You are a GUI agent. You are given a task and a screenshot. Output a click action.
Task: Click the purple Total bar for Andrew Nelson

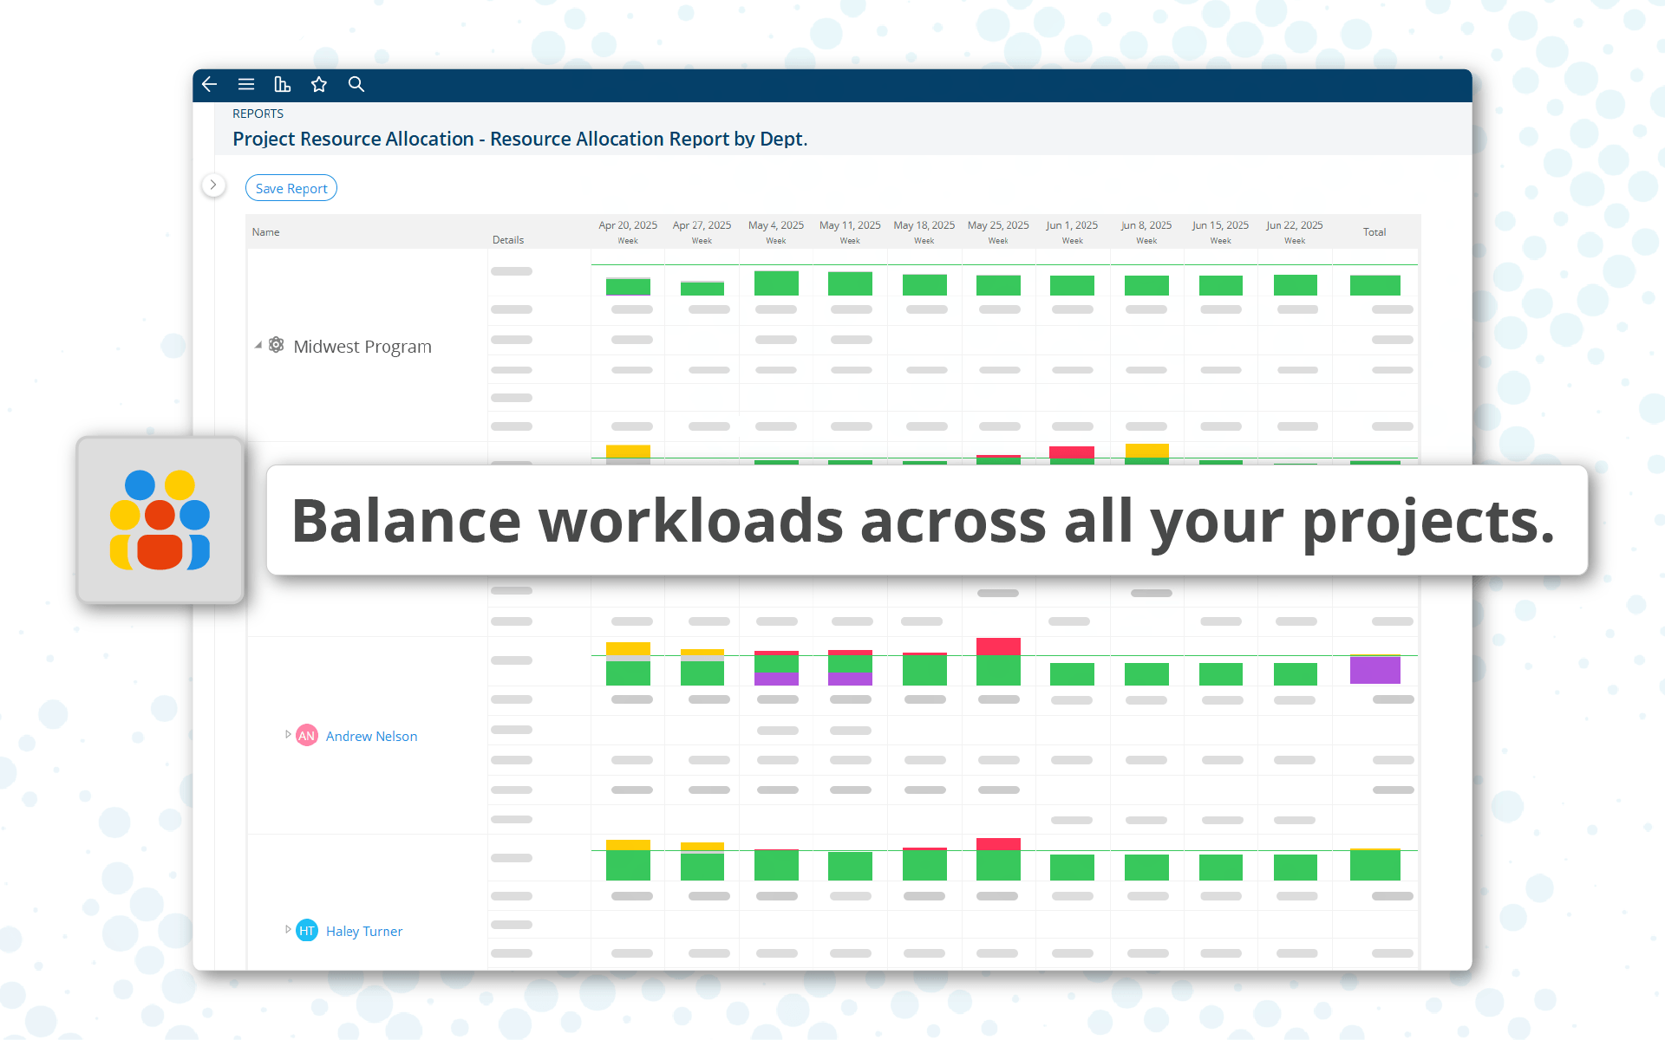pos(1374,670)
